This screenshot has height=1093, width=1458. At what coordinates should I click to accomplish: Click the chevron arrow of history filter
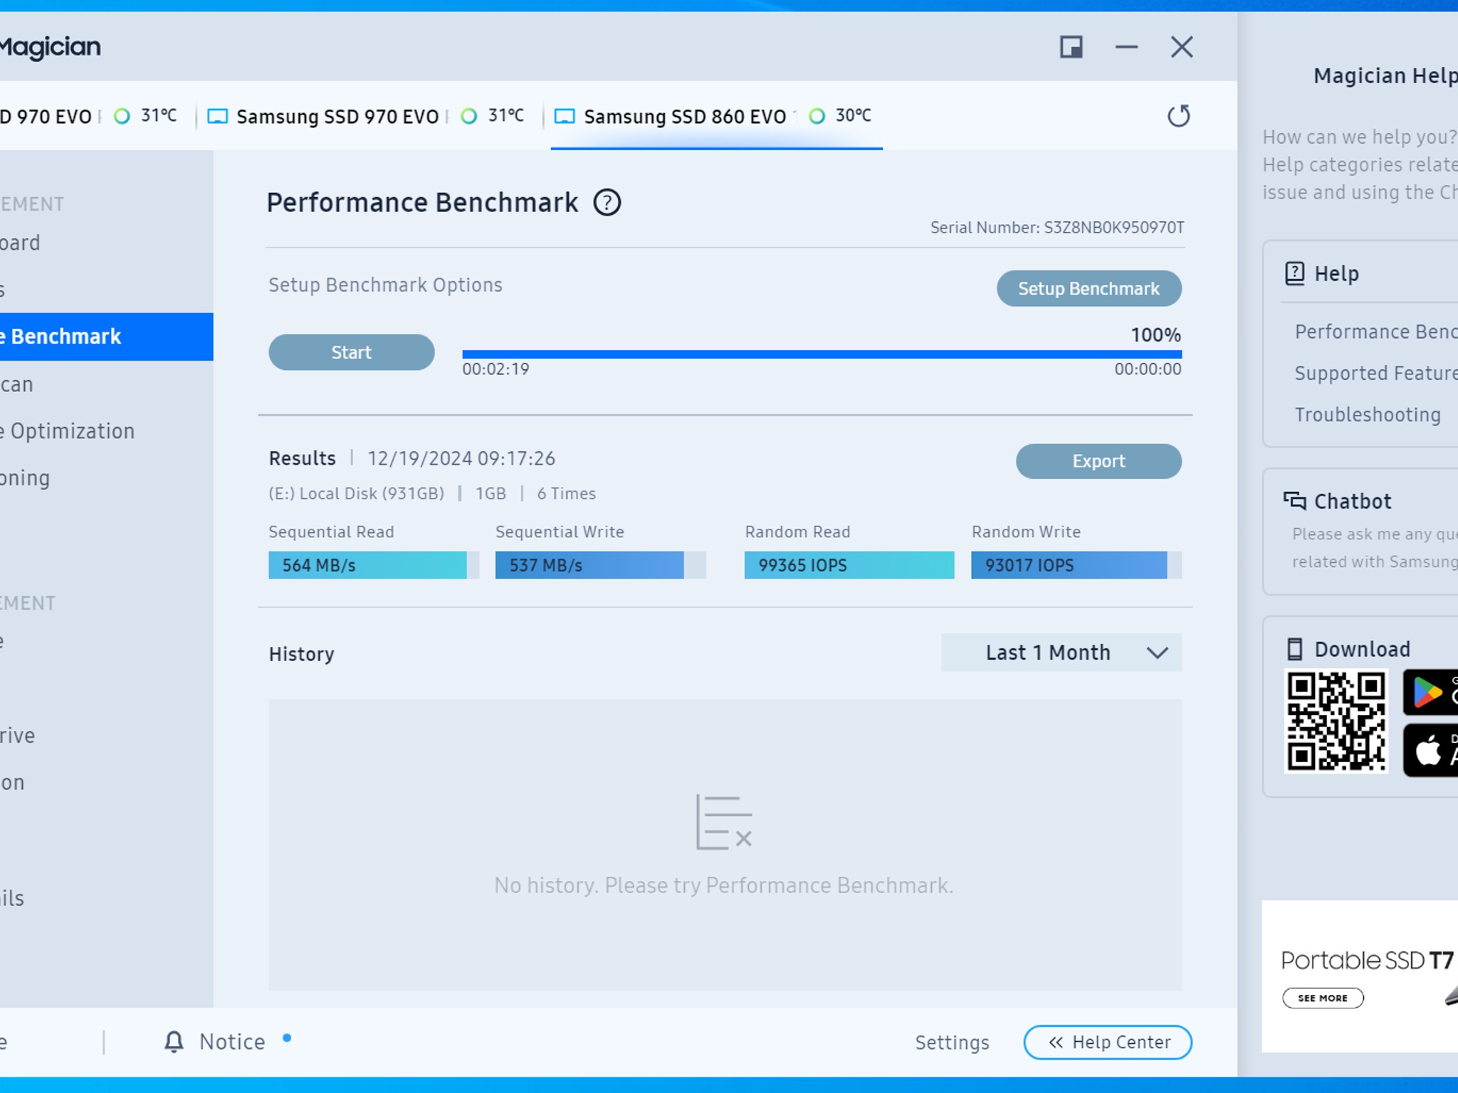(x=1158, y=653)
